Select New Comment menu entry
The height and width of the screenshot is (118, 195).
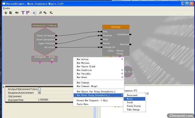[x=99, y=83]
